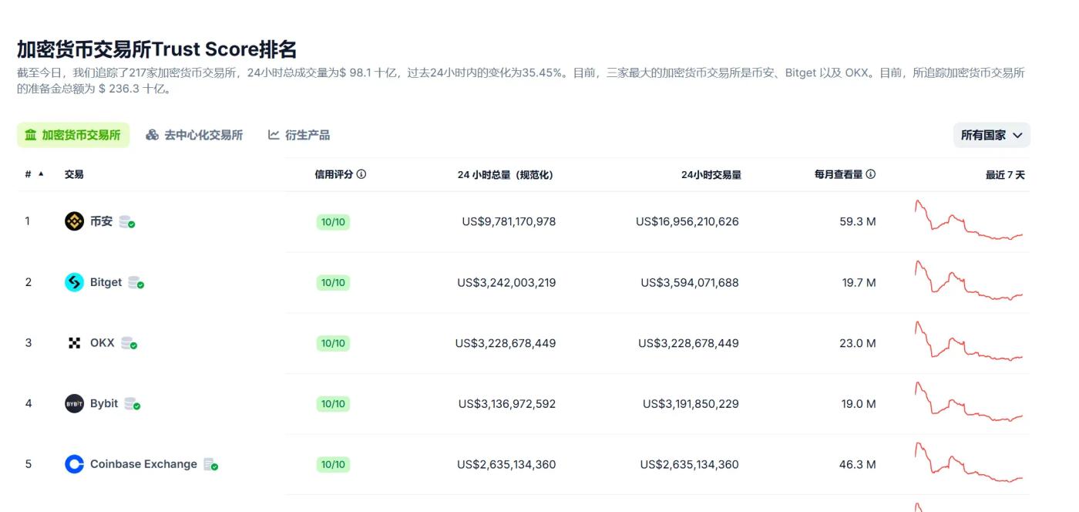Switch to the 去中心化交易所 tab
Image resolution: width=1079 pixels, height=512 pixels.
coord(194,135)
